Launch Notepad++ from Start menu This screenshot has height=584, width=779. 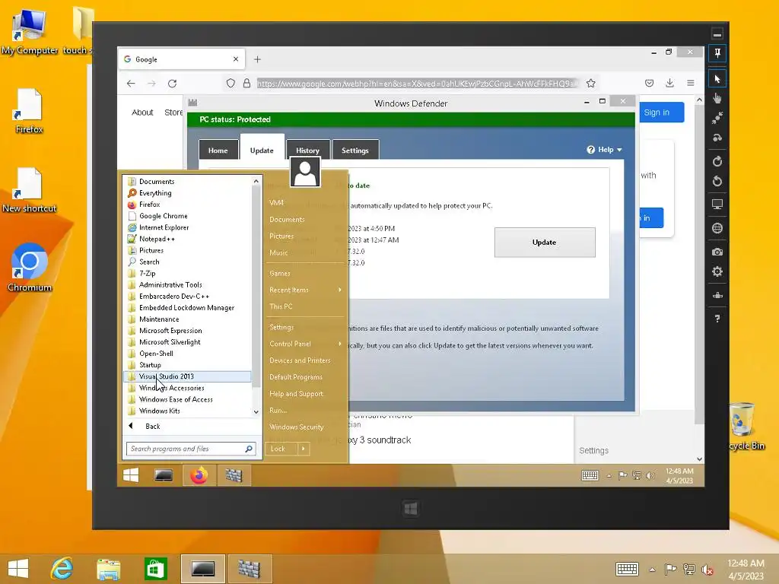[187, 239]
